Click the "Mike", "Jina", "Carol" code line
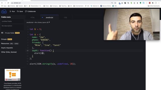161x90 pixels. point(48,45)
